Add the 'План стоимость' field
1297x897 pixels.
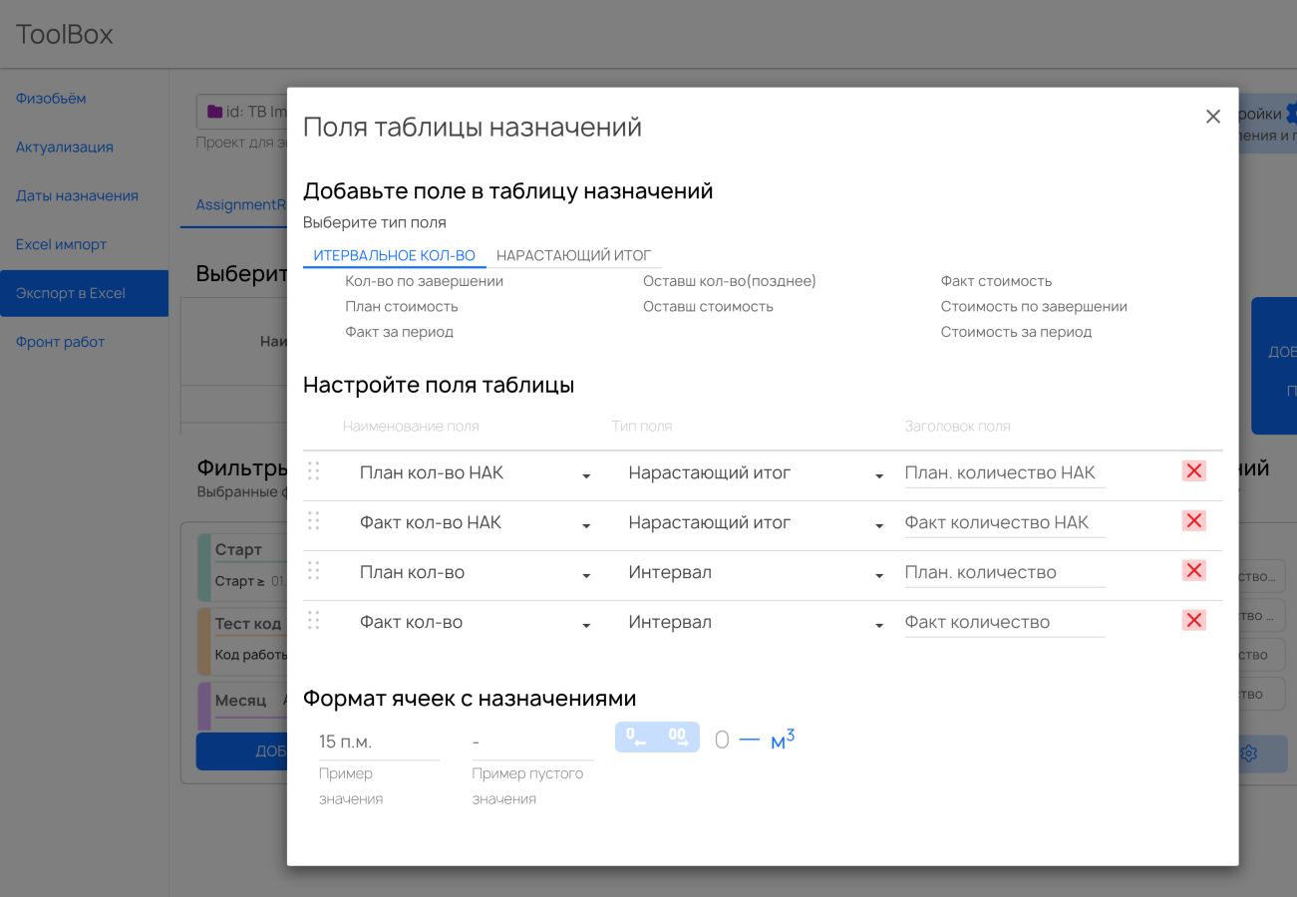pyautogui.click(x=402, y=306)
